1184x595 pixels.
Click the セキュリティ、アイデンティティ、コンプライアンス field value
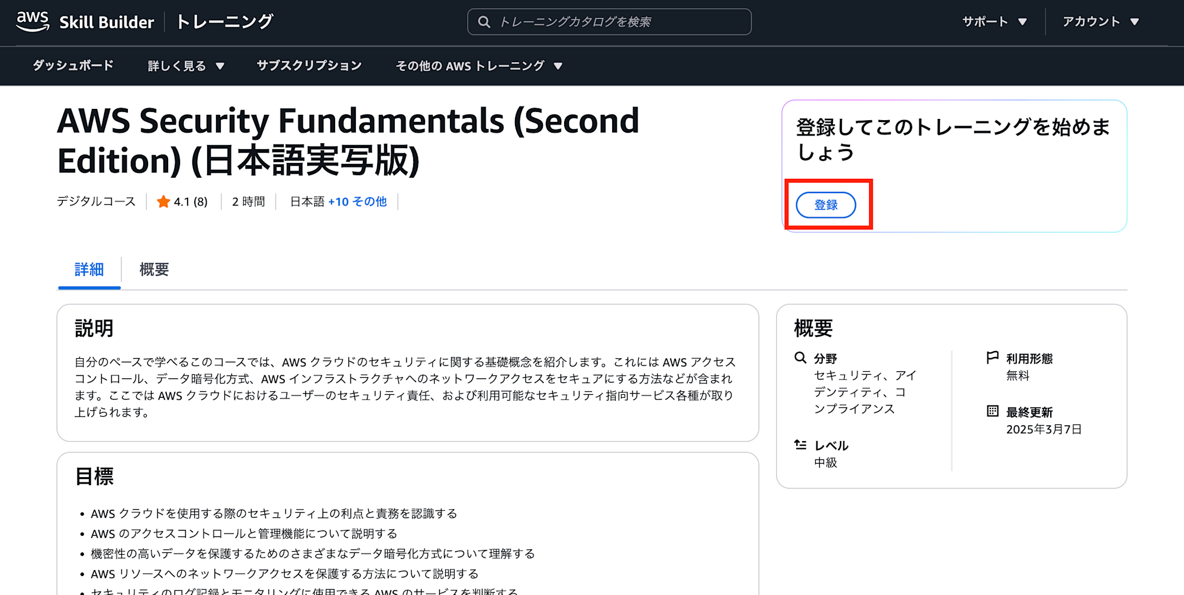866,392
